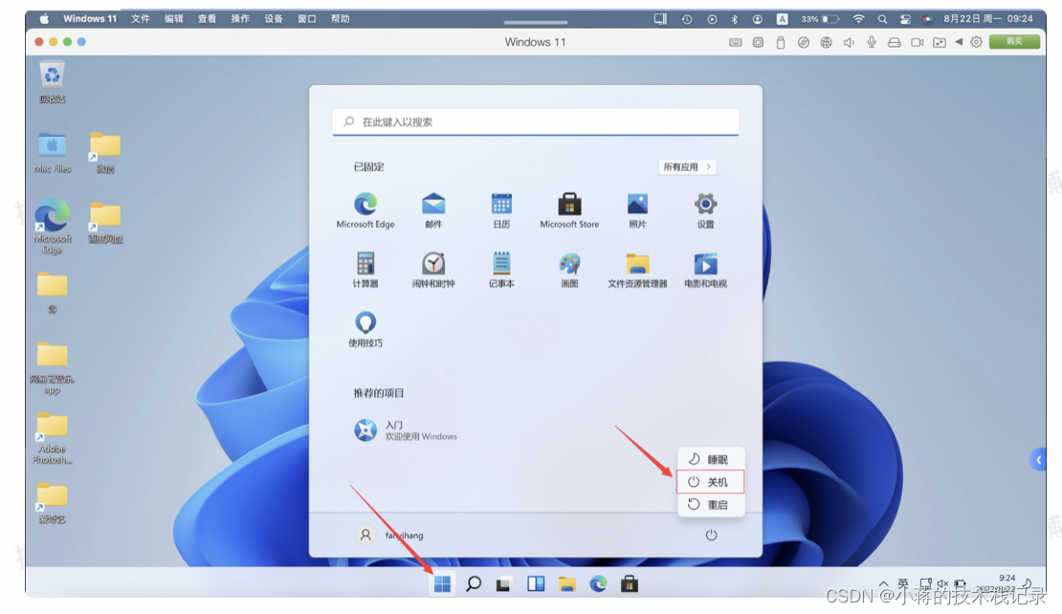1062x614 pixels.
Task: Open the Recycle Bin desktop icon
Action: (x=53, y=82)
